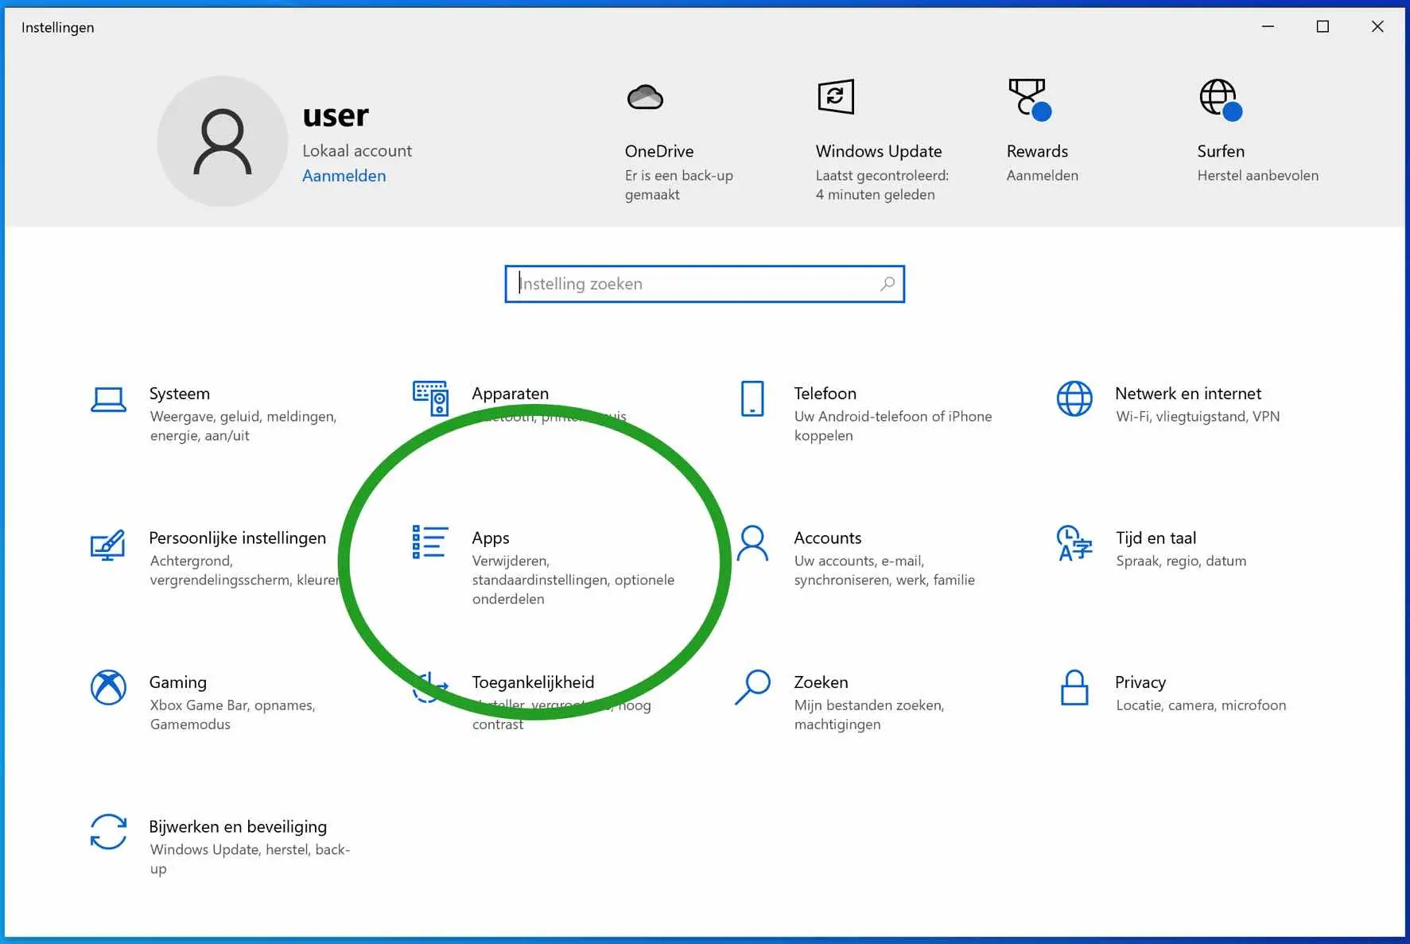The image size is (1410, 944).
Task: Open Gaming settings title
Action: pos(178,682)
